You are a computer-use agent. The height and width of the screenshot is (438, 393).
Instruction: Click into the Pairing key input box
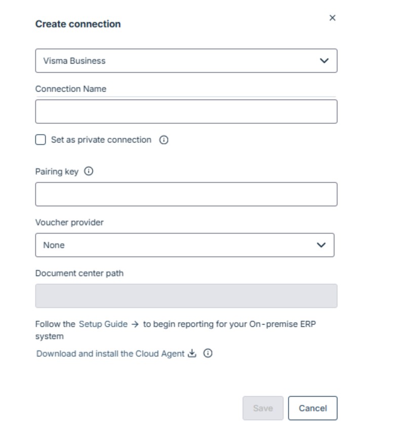click(186, 194)
